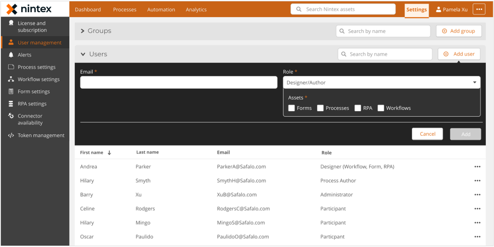Cancel adding the new user
The image size is (494, 247).
tap(427, 134)
